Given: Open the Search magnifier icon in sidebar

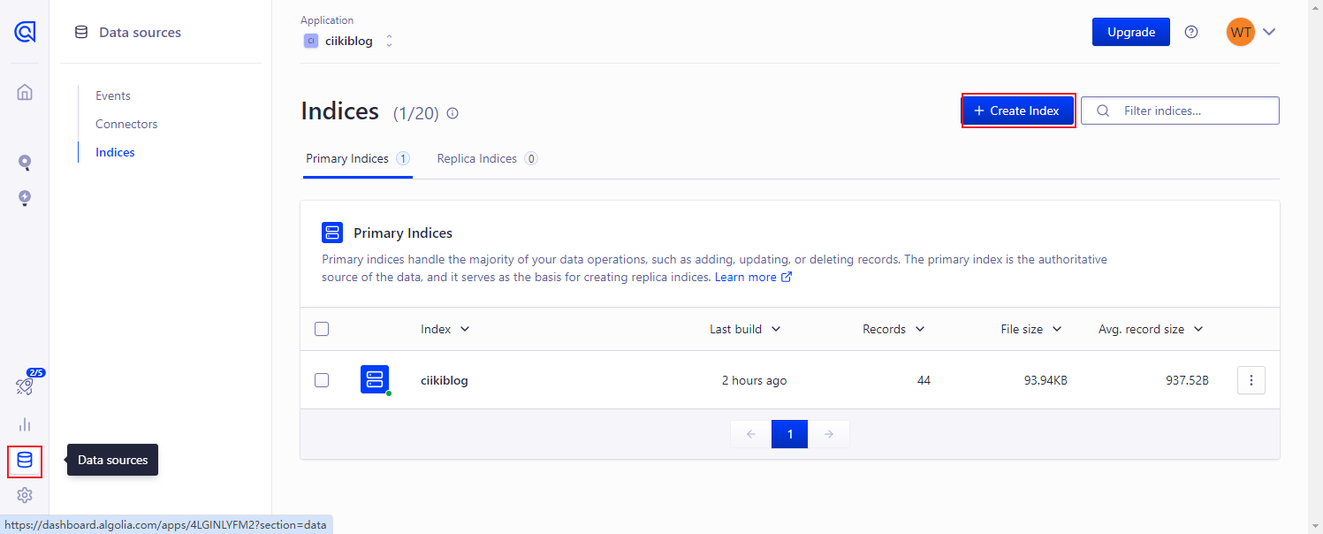Looking at the screenshot, I should [x=25, y=163].
